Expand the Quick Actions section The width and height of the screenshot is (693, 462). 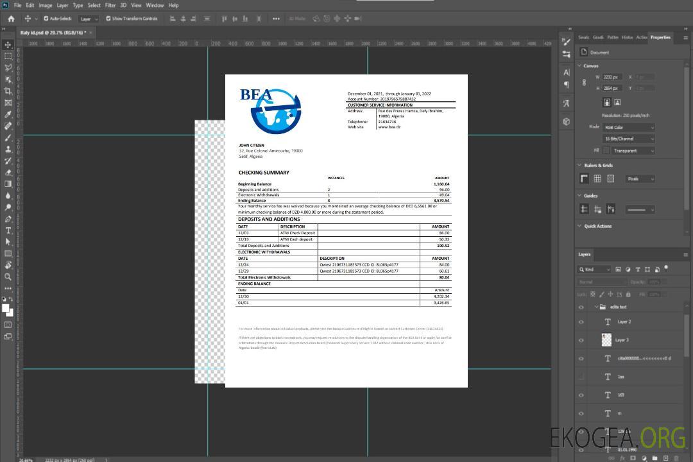point(579,226)
